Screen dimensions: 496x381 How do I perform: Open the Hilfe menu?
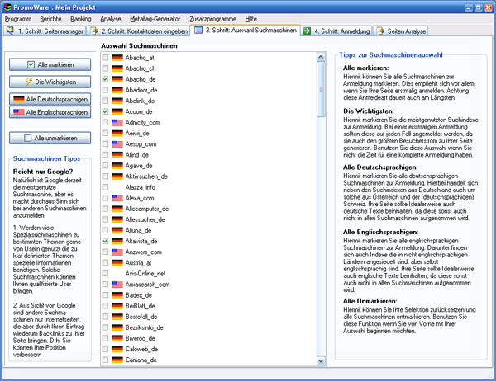tap(250, 19)
